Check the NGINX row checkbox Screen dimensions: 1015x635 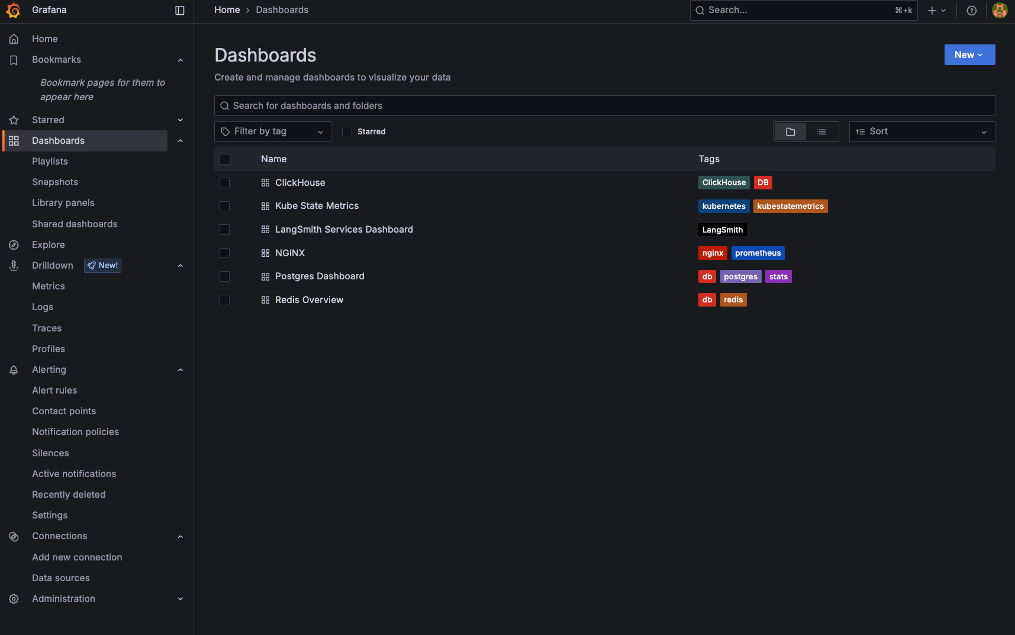[x=225, y=253]
